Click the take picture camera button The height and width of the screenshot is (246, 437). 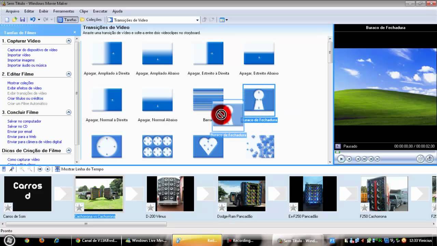pos(430,159)
